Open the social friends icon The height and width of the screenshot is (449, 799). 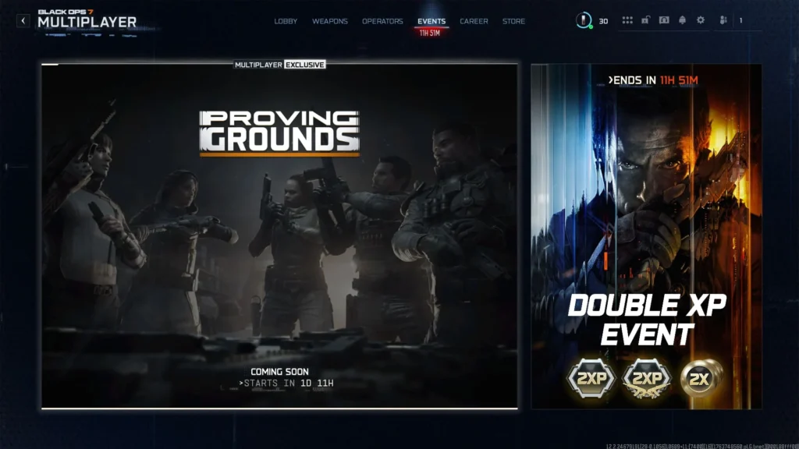click(x=723, y=21)
